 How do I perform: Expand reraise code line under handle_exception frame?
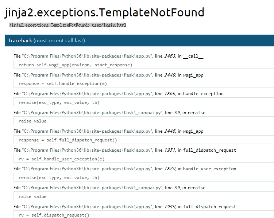click(x=59, y=102)
